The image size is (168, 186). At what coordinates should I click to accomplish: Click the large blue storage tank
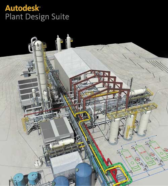pyautogui.click(x=83, y=174)
